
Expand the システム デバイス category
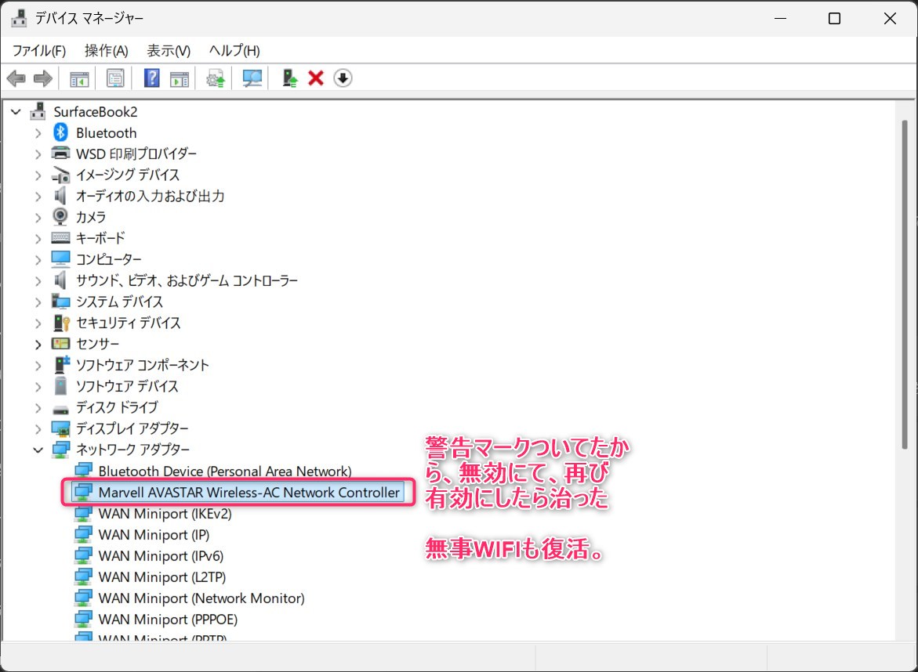coord(38,302)
